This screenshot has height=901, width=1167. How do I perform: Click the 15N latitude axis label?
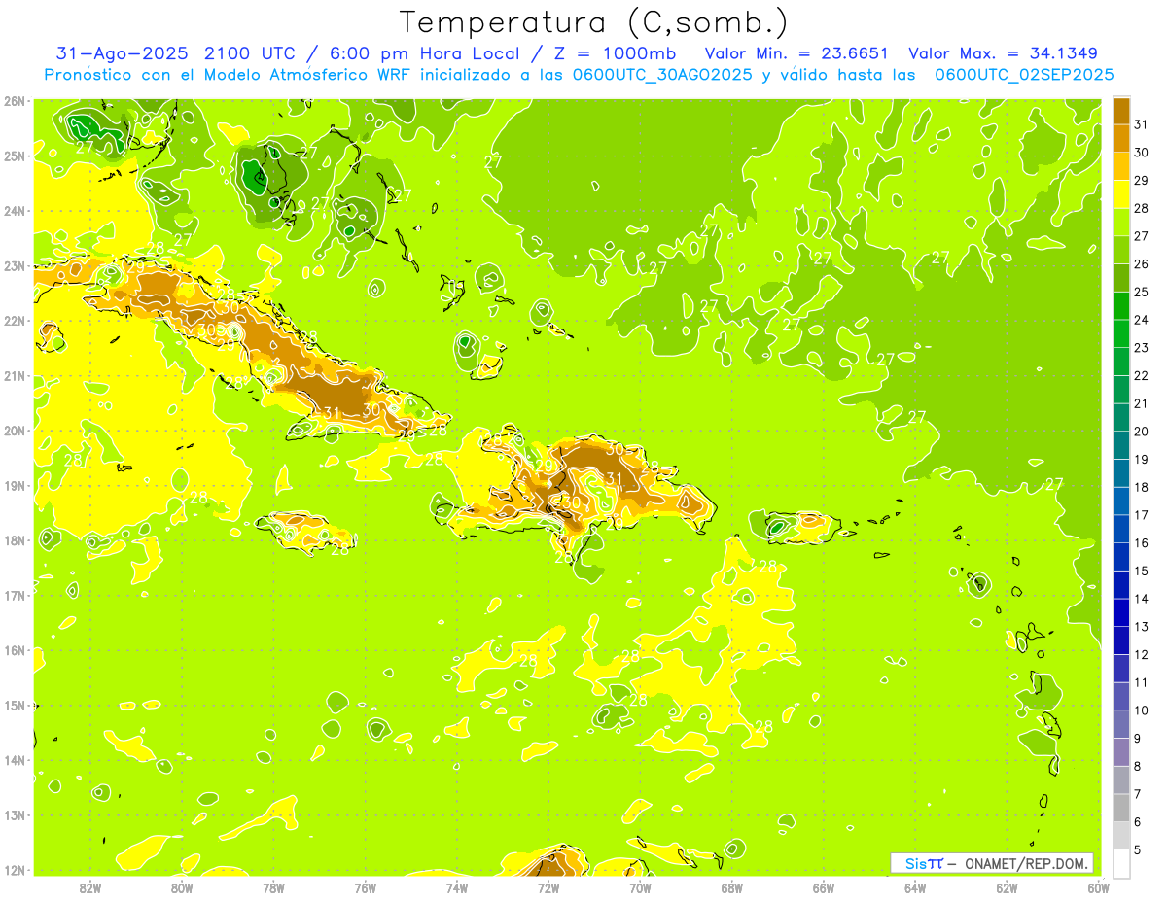(x=14, y=705)
